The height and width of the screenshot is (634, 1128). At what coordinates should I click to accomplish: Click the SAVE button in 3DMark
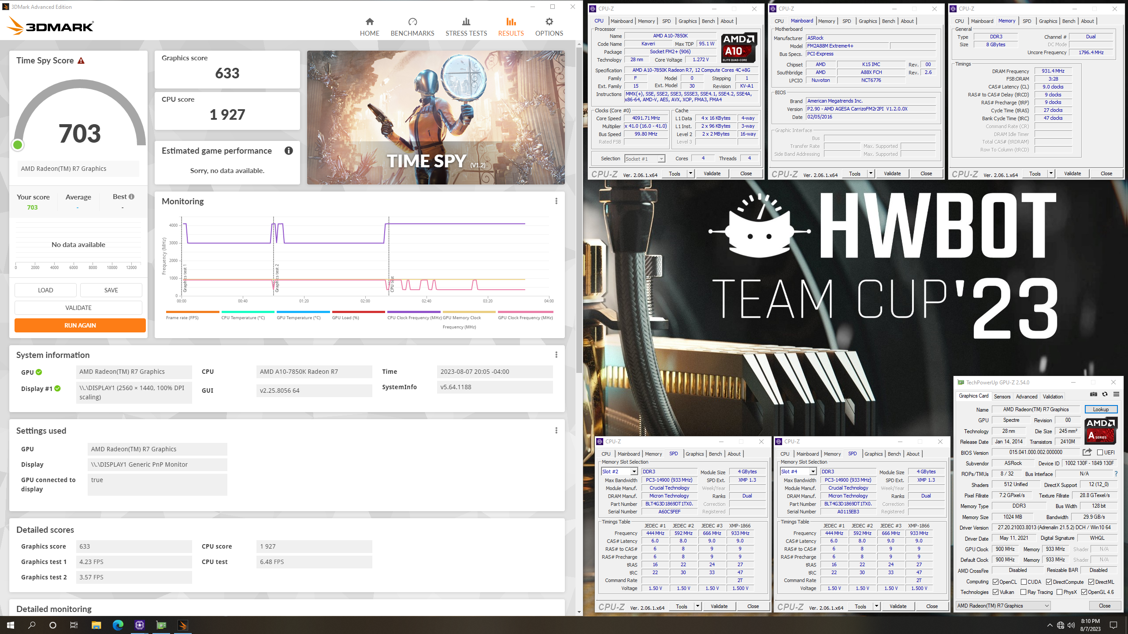111,290
